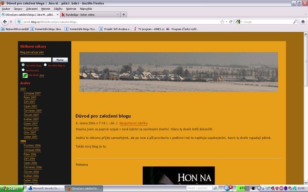Select 'Na internetu' radio button
This screenshot has width=308, height=192.
[x=23, y=70]
